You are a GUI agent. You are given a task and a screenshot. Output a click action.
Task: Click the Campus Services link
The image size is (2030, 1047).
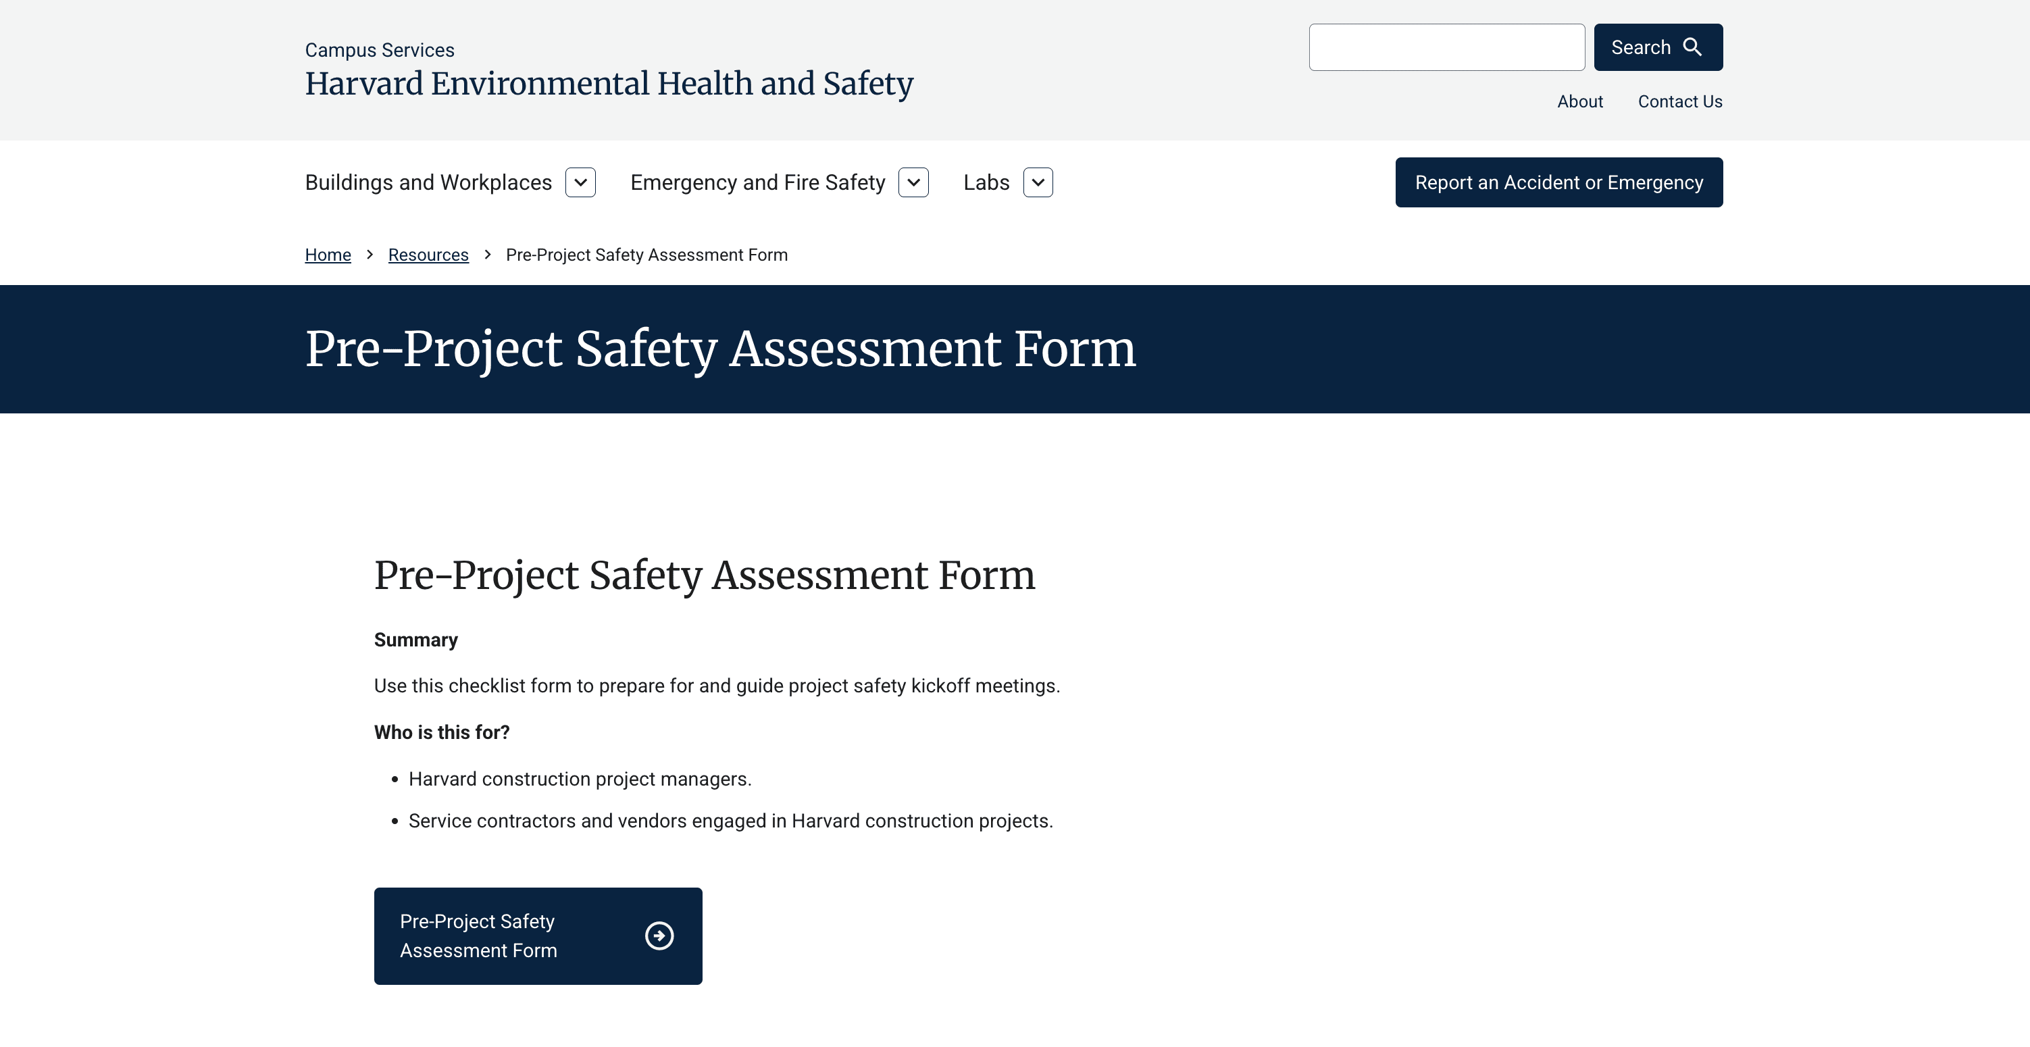379,51
